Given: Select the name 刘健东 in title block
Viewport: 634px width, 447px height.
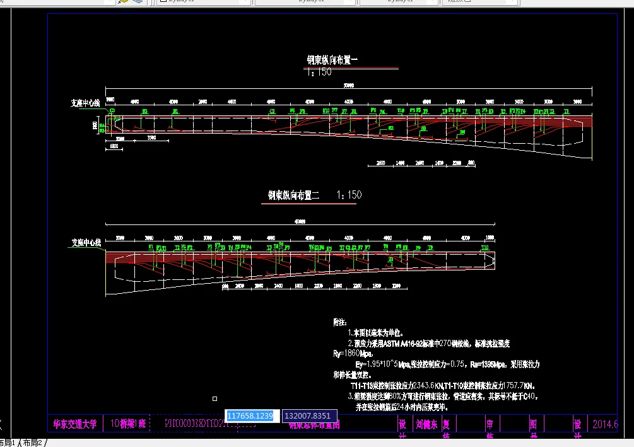Looking at the screenshot, I should pyautogui.click(x=426, y=424).
